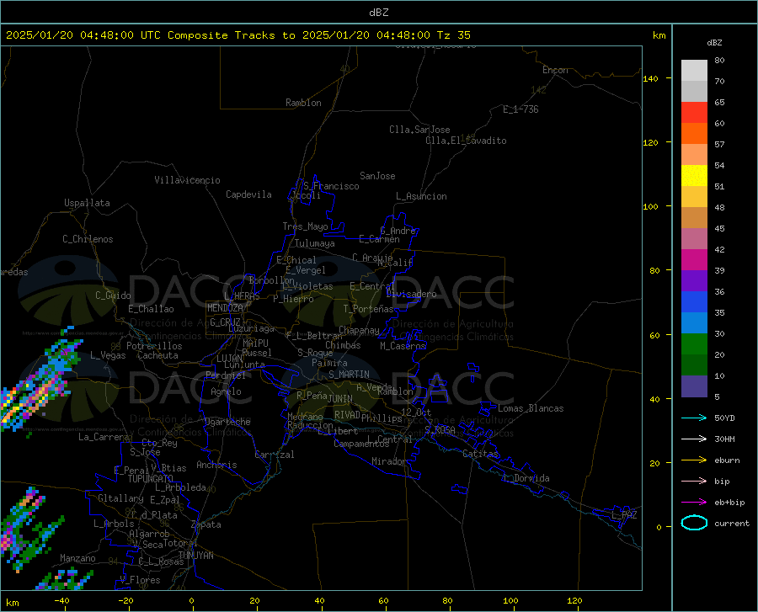Click the E_1-736 map label
The width and height of the screenshot is (758, 612).
[520, 109]
